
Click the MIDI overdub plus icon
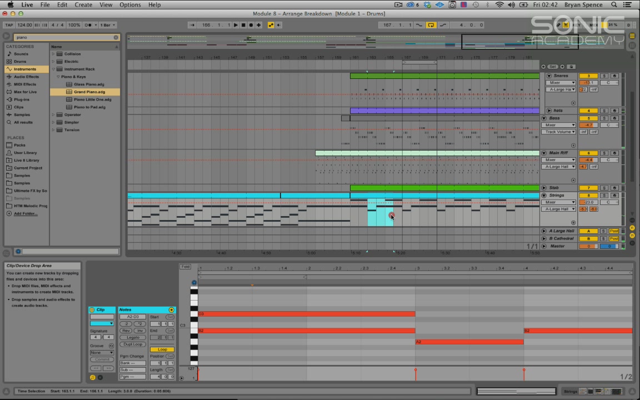258,25
